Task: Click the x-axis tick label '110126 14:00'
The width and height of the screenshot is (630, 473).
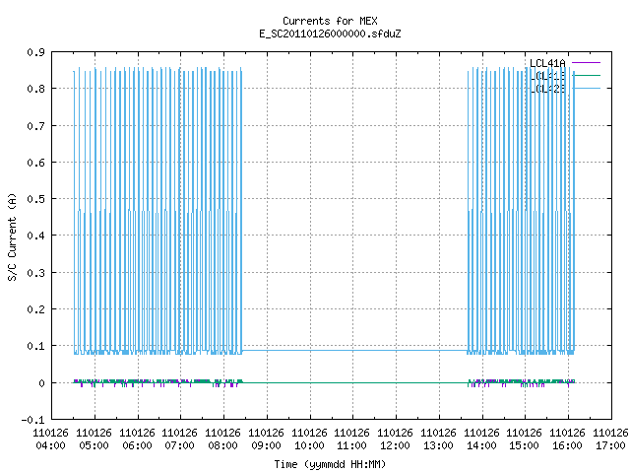Action: [x=481, y=439]
